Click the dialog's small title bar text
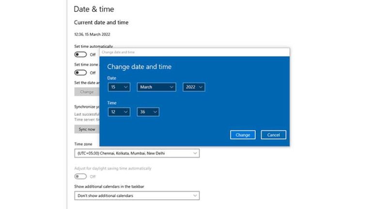372x209 pixels. click(x=118, y=52)
